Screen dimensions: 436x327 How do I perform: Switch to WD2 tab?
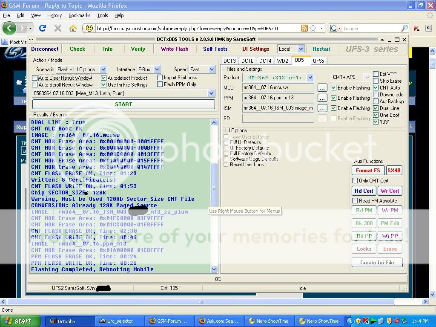pos(283,61)
